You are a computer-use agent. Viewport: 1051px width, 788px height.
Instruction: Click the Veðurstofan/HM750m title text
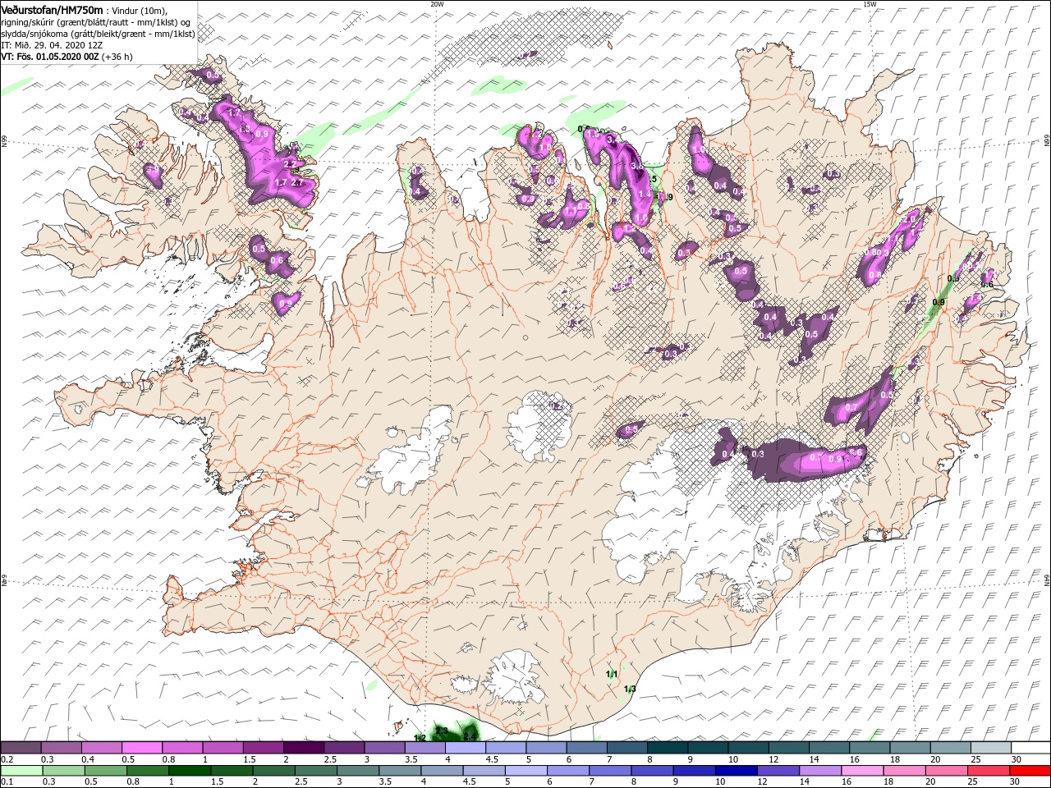[x=52, y=10]
